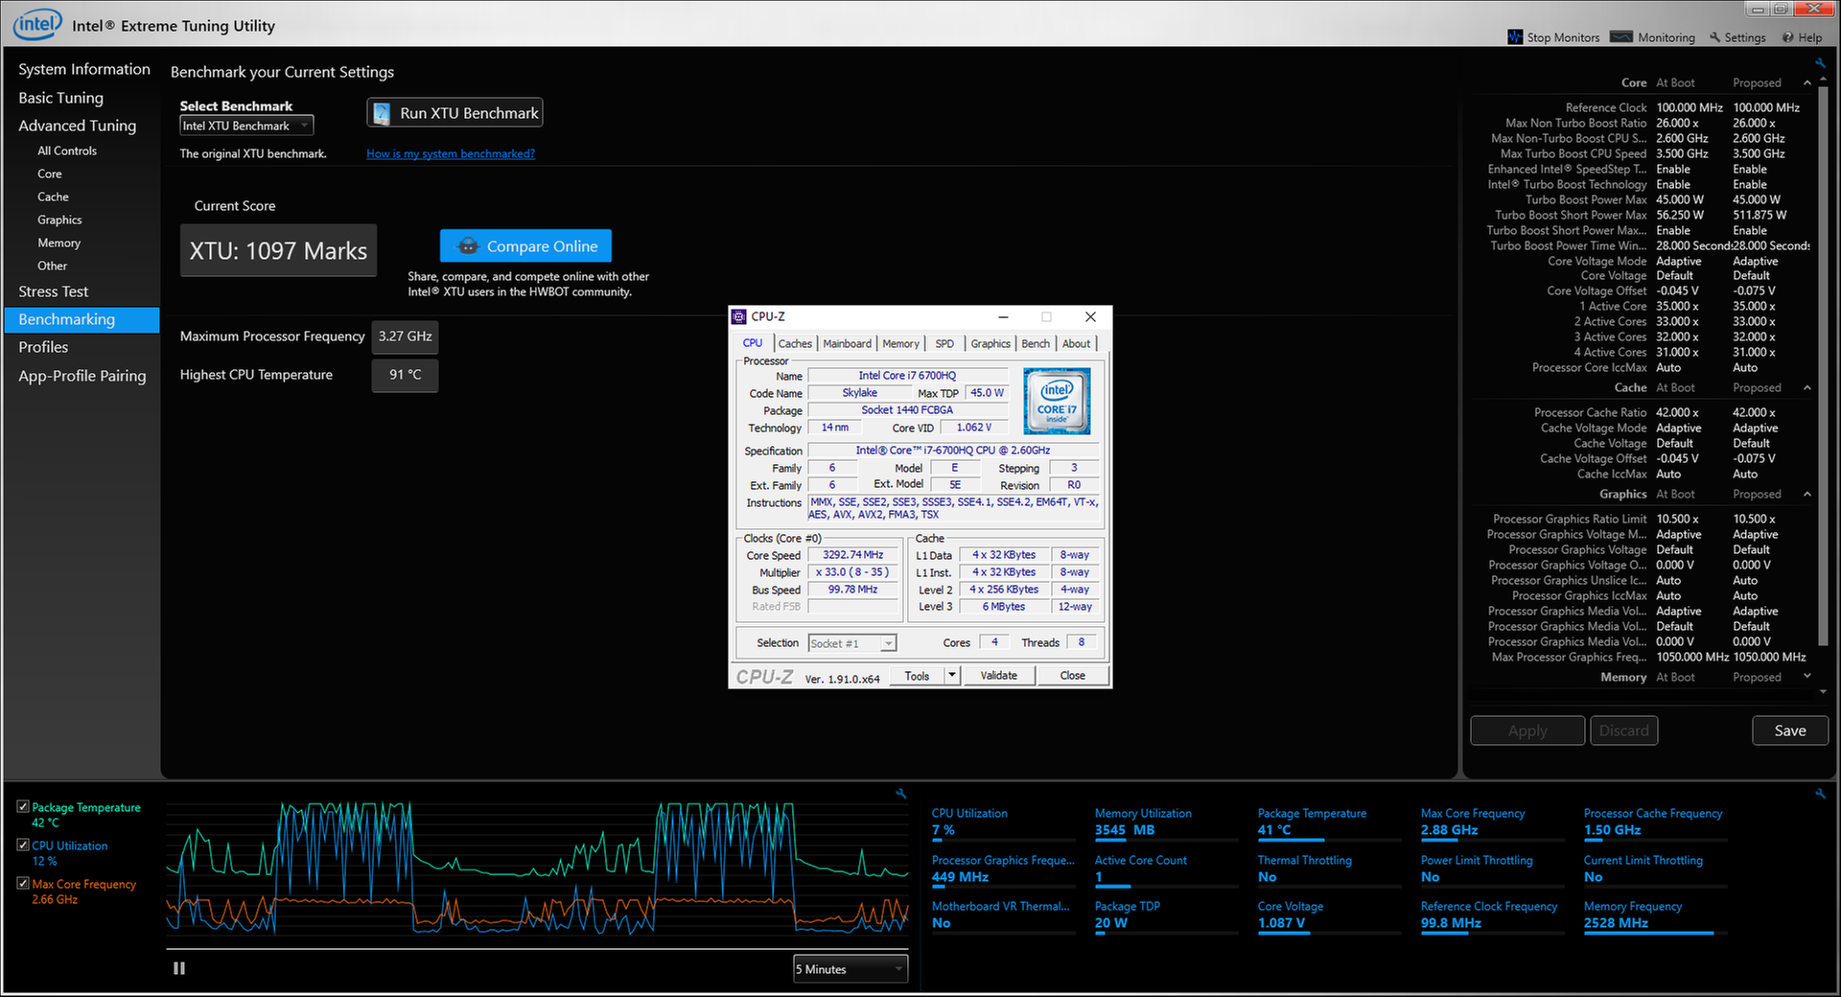Switch to the Graphics tab in CPU-Z
Image resolution: width=1841 pixels, height=997 pixels.
[990, 343]
